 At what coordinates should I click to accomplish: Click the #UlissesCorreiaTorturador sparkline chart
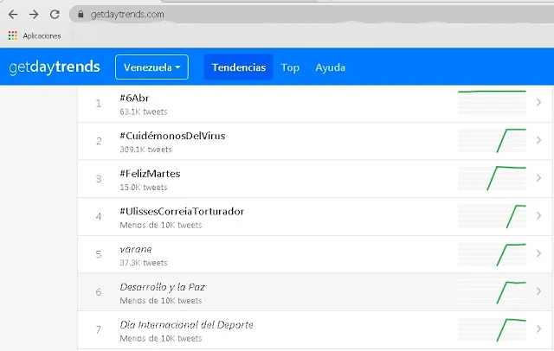pyautogui.click(x=492, y=216)
